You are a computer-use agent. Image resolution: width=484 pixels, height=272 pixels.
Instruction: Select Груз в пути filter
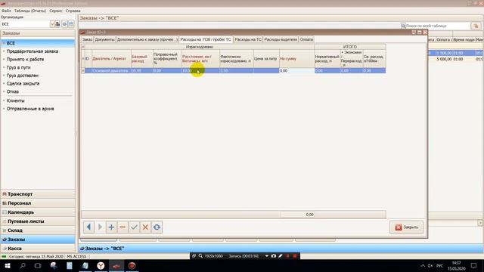(18, 67)
